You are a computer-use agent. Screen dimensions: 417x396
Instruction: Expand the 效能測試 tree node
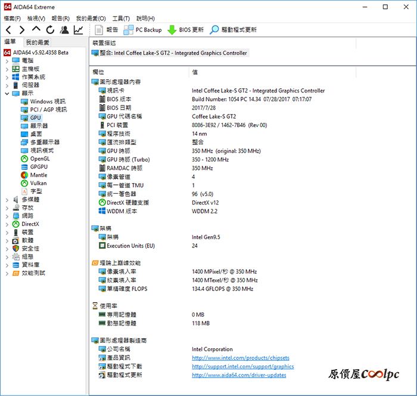(x=7, y=273)
